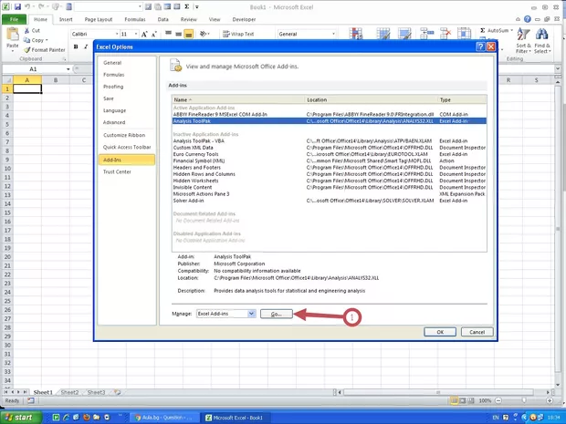The width and height of the screenshot is (566, 424).
Task: Click the zoom slider in status bar
Action: pos(525,400)
